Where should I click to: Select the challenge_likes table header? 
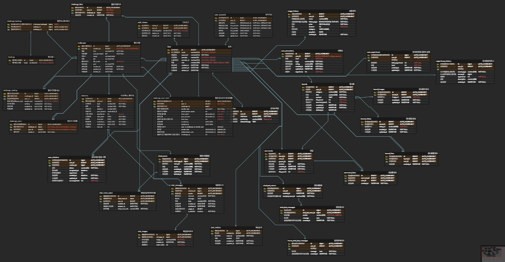(x=96, y=4)
